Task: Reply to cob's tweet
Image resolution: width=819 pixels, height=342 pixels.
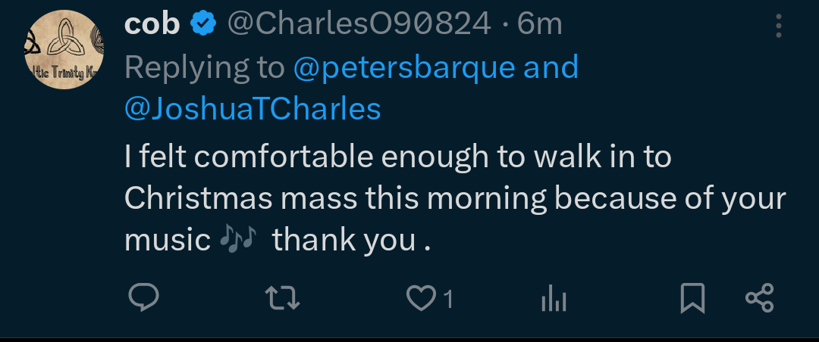Action: [142, 298]
